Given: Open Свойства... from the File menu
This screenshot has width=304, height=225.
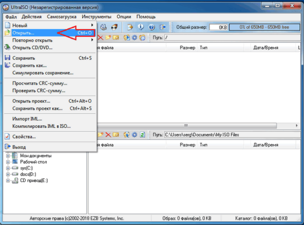Looking at the screenshot, I should coord(50,137).
